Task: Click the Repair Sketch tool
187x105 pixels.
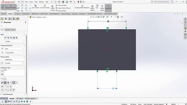Action: click(92, 8)
